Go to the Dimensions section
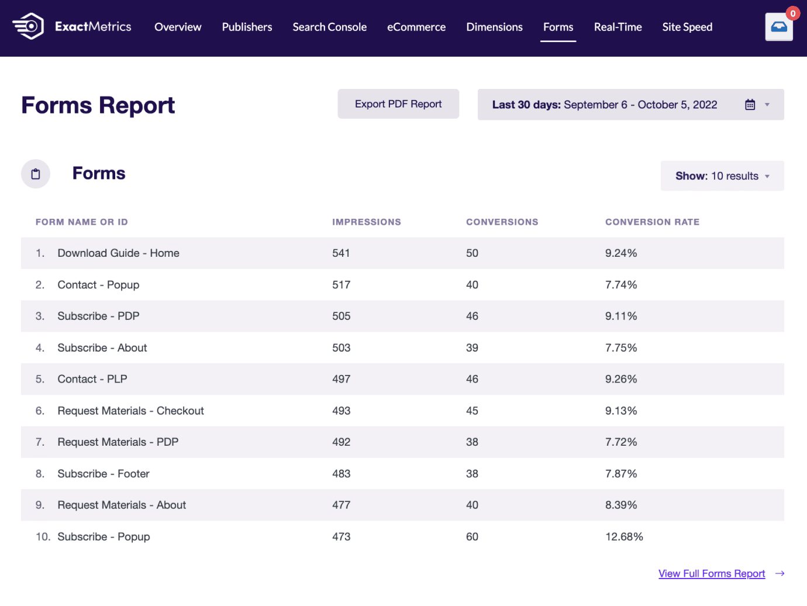 [494, 27]
